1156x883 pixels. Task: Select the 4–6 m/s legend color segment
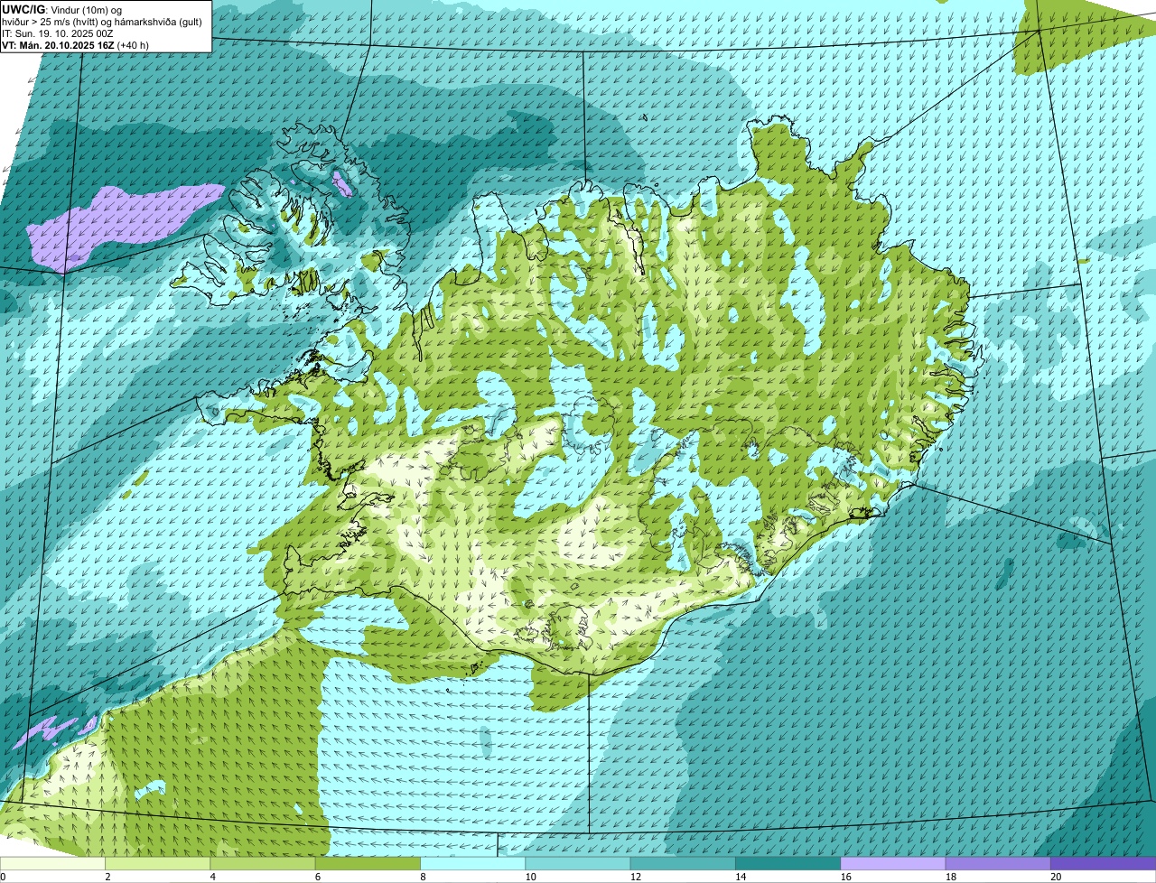(x=263, y=863)
